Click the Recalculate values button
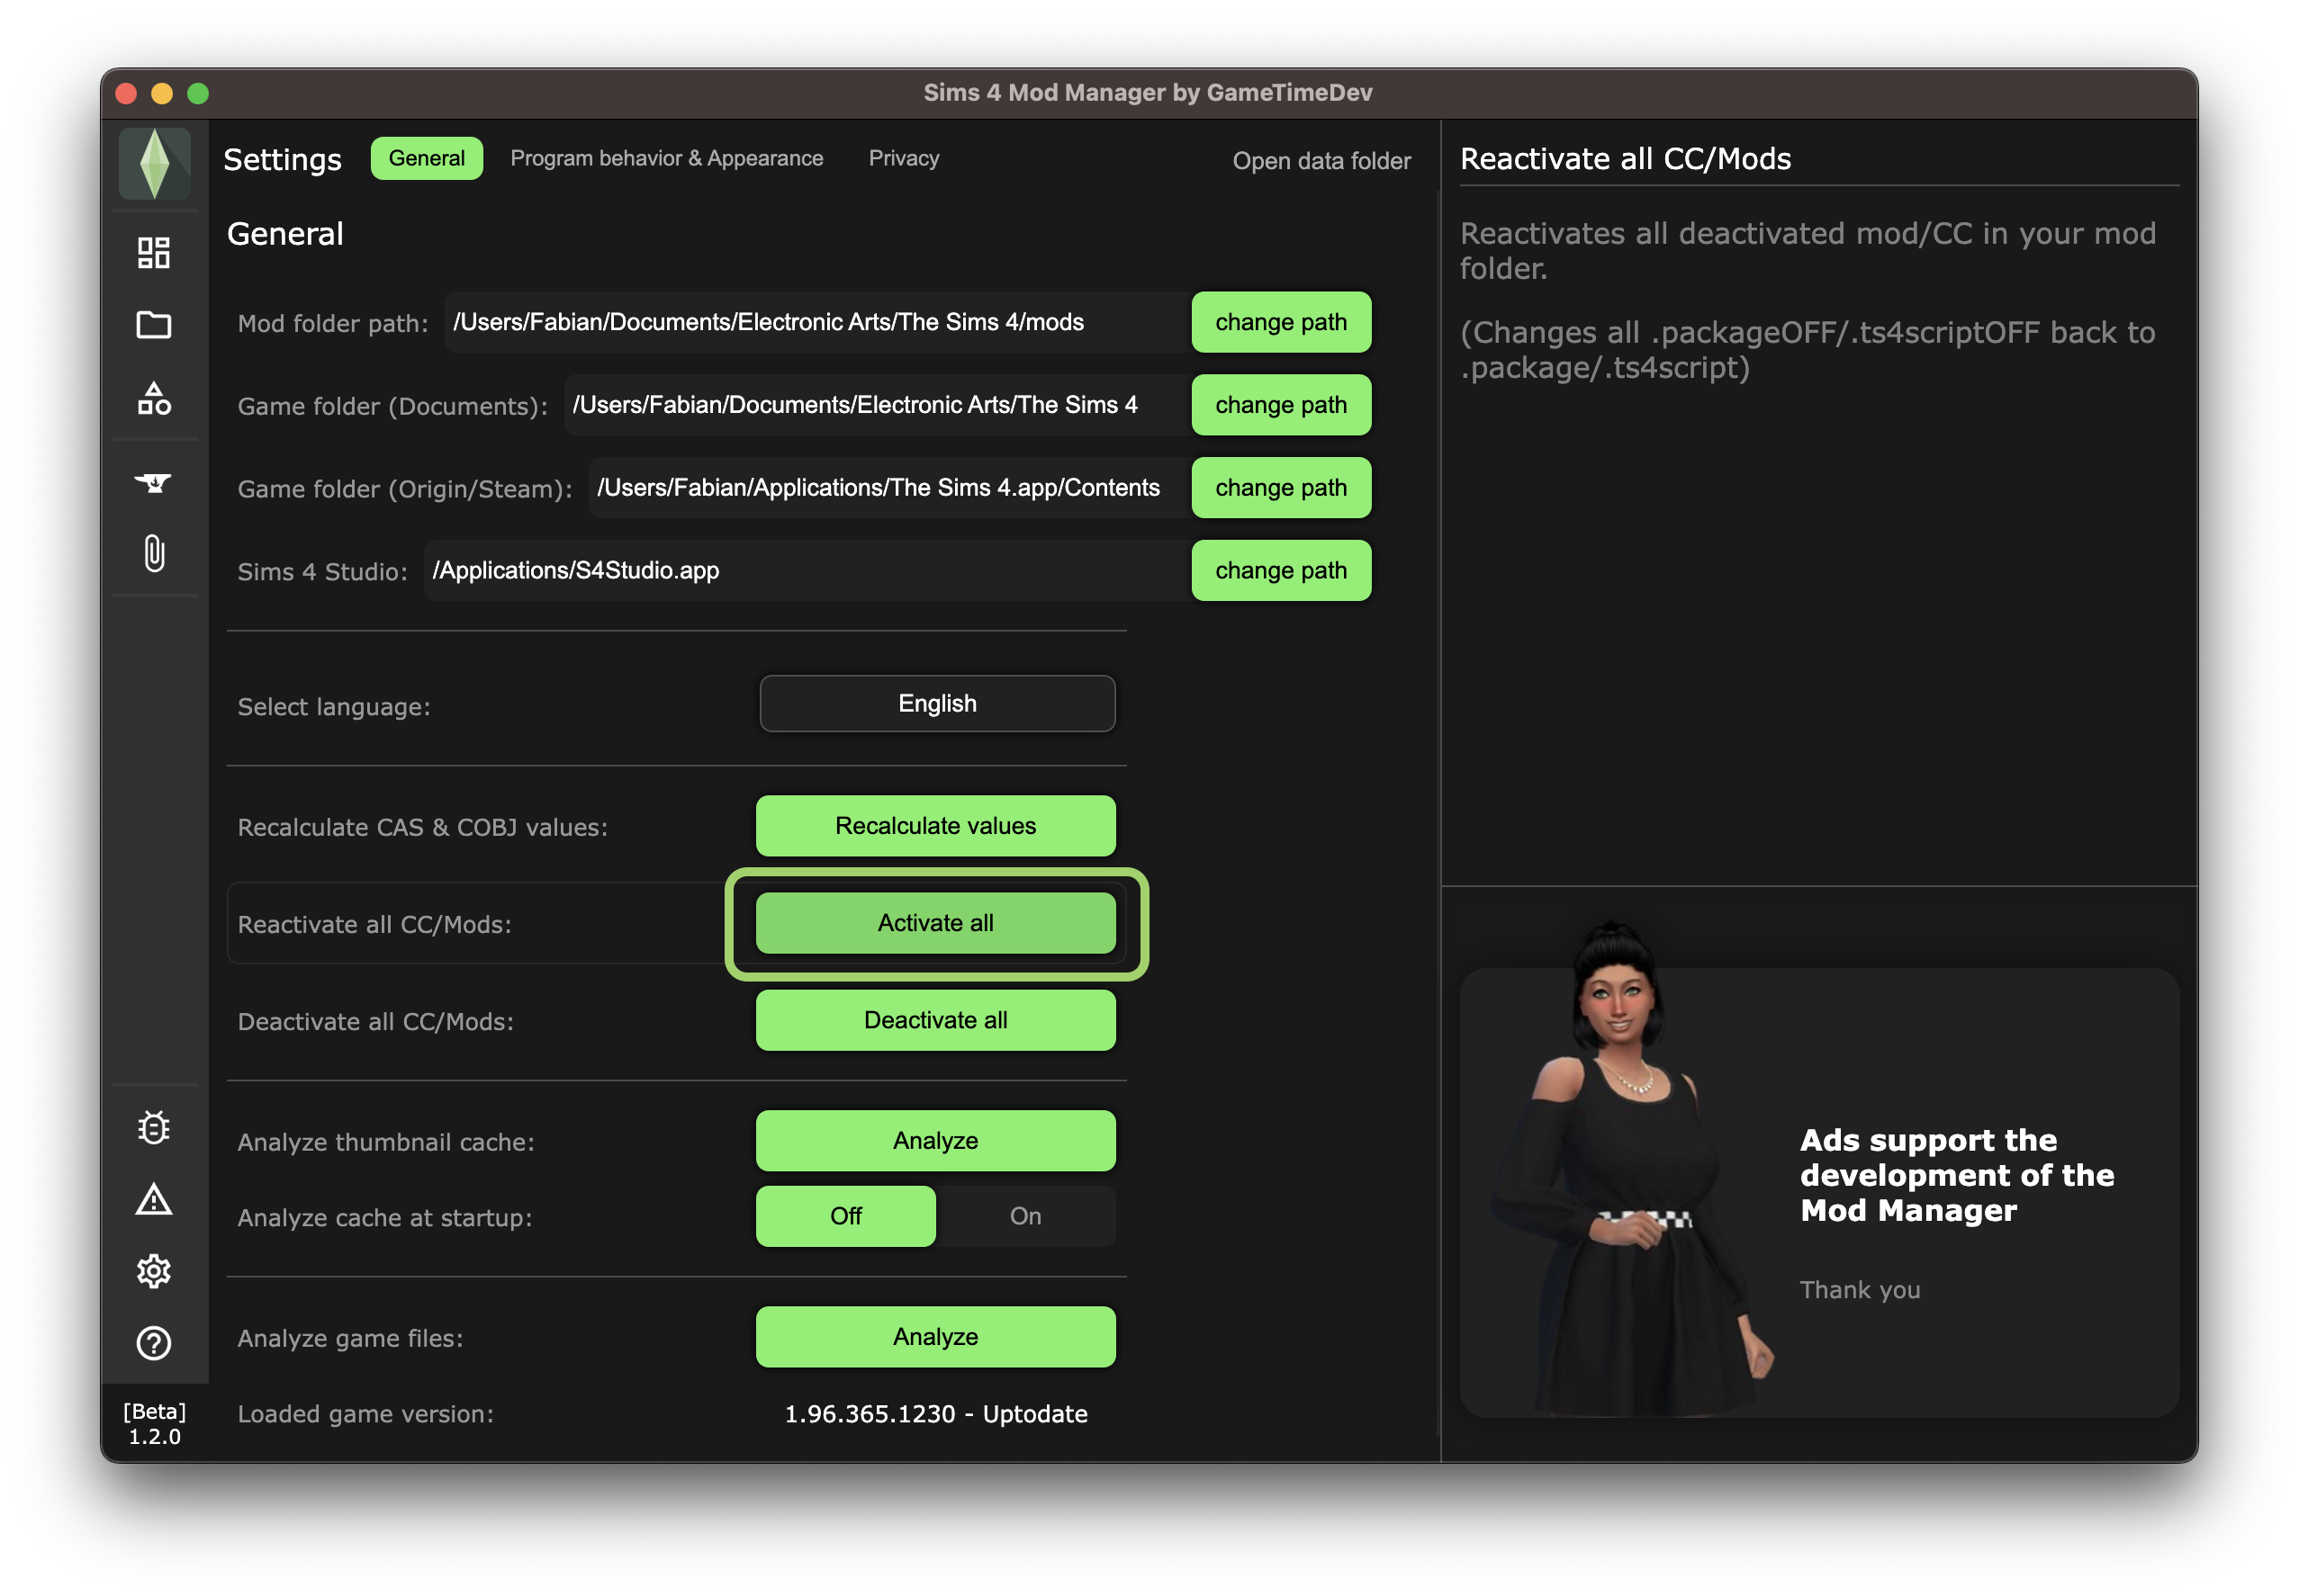This screenshot has width=2299, height=1596. pyautogui.click(x=935, y=826)
